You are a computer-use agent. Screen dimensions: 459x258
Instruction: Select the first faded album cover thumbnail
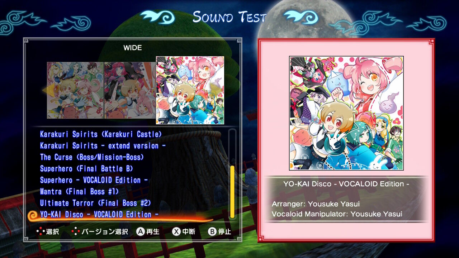tap(75, 90)
